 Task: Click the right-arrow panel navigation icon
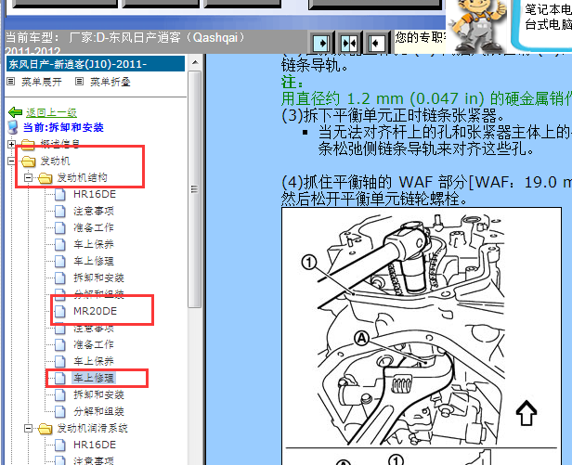click(x=321, y=44)
